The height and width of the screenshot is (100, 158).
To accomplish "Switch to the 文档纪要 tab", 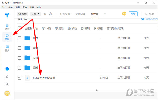I will (80, 14).
